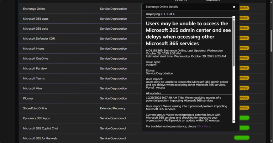The image size is (273, 143).
Task: Click yellow Degraded badge in SharePoint Online row
Action: click(x=244, y=108)
